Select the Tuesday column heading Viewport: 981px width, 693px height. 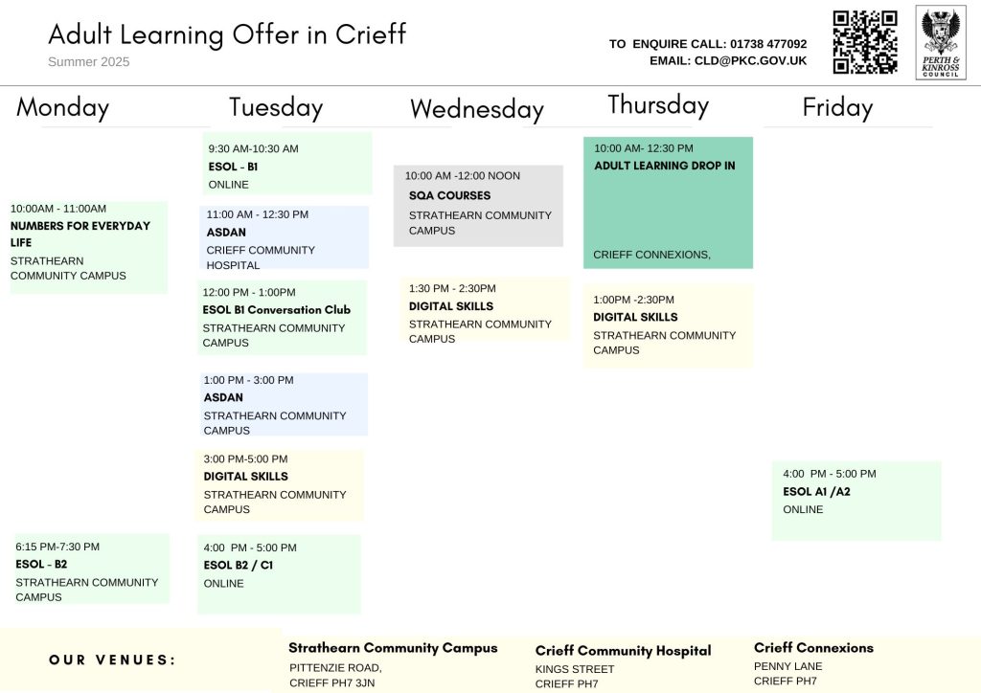pyautogui.click(x=275, y=107)
